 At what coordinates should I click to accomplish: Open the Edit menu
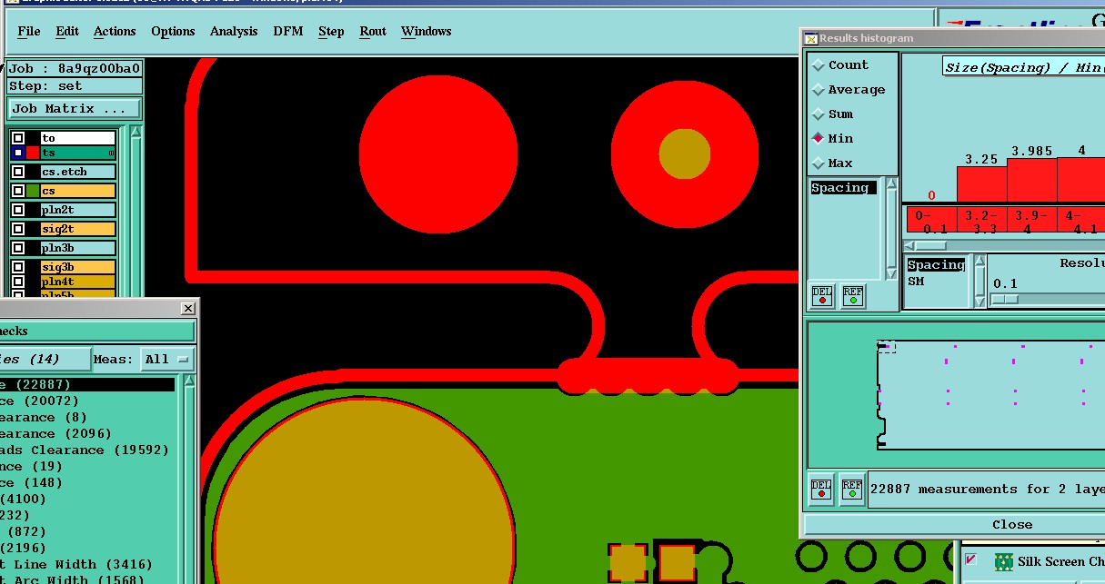pos(67,31)
